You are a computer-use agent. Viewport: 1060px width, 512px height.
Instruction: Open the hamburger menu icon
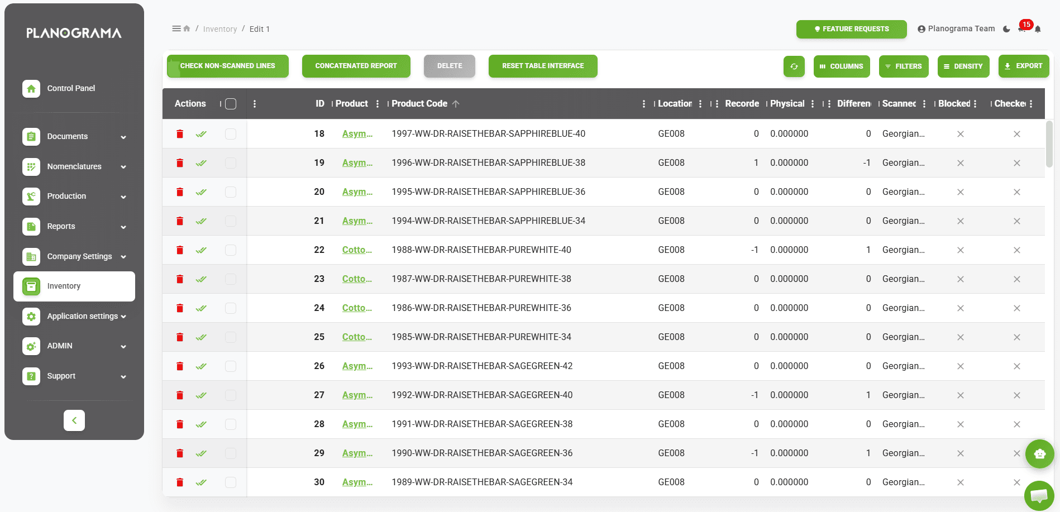[x=176, y=28]
